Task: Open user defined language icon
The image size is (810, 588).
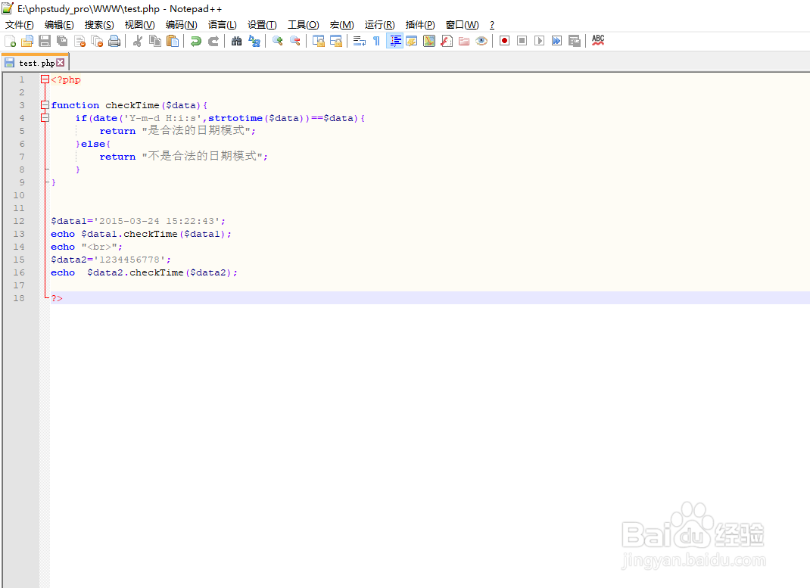Action: pos(412,42)
